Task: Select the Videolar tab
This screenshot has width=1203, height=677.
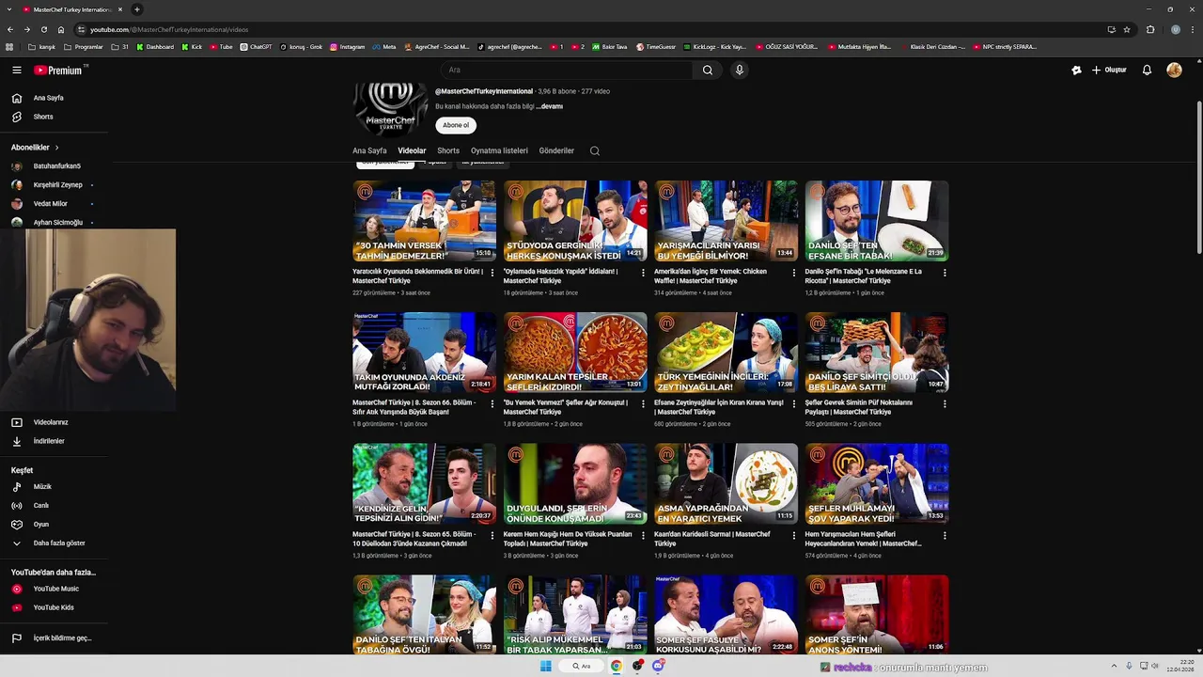Action: tap(412, 150)
